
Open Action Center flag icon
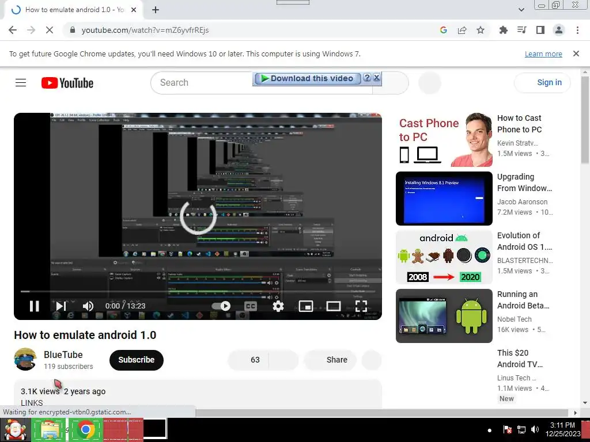pos(507,429)
